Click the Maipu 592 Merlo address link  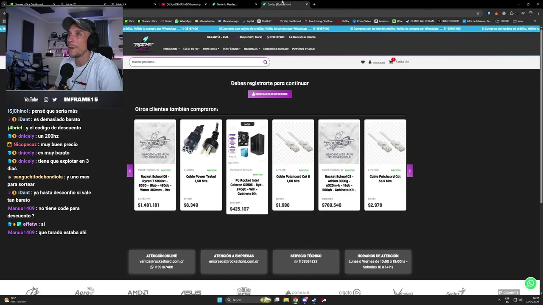click(x=250, y=37)
